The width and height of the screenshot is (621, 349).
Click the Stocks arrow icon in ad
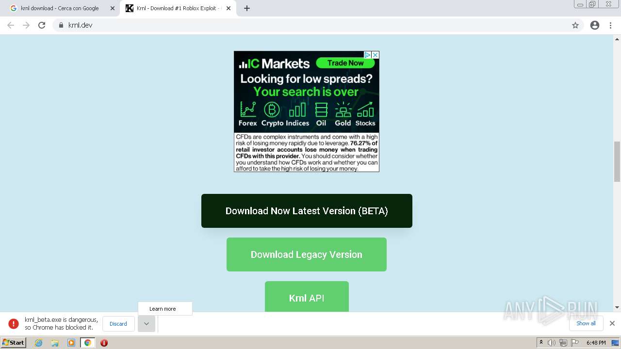[365, 110]
